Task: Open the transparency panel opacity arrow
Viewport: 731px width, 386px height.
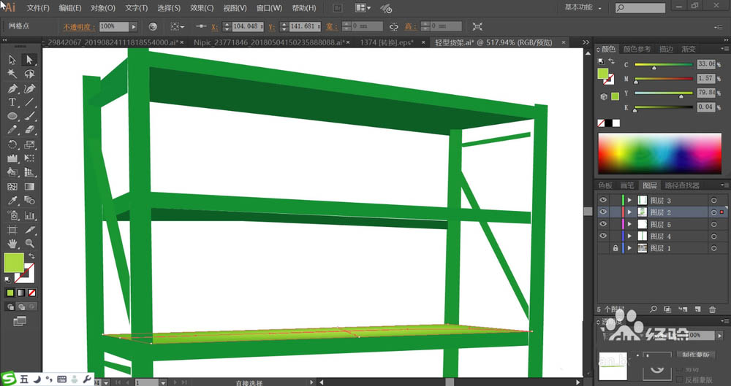Action: click(x=720, y=335)
